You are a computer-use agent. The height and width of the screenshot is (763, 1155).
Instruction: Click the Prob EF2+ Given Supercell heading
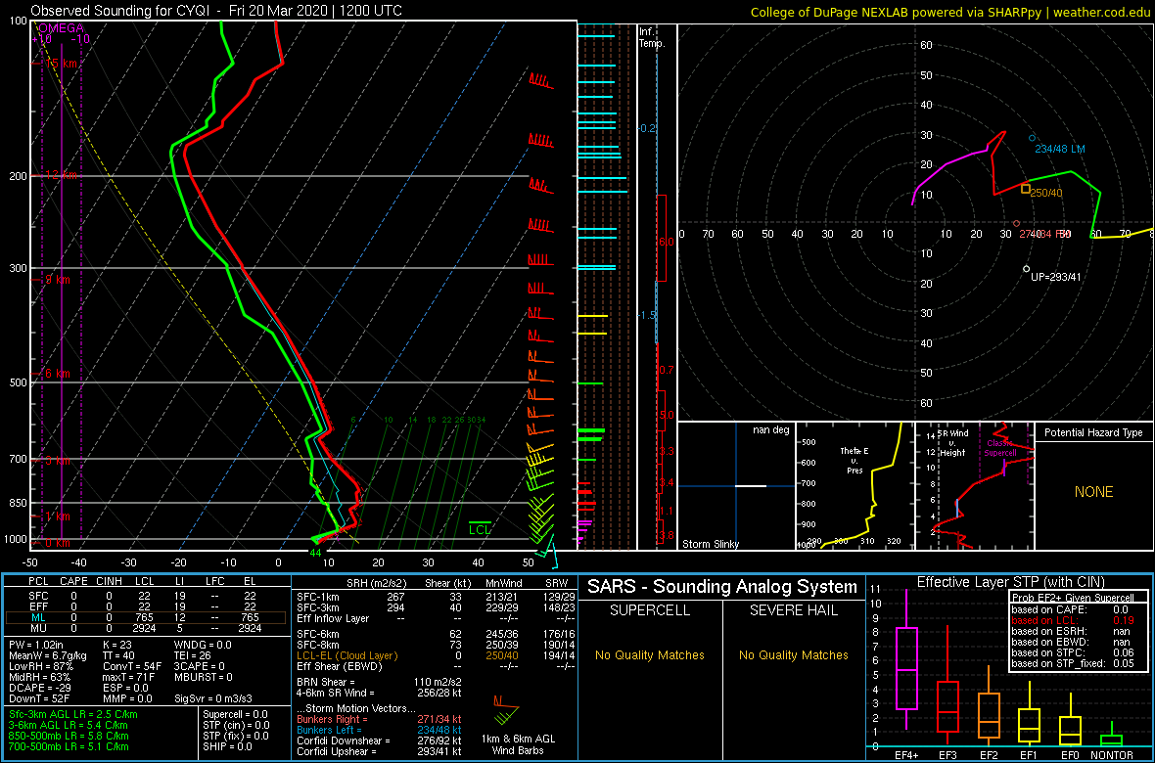pyautogui.click(x=1073, y=598)
